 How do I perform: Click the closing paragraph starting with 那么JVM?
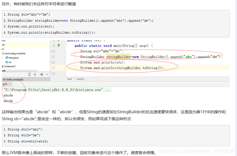(79, 153)
